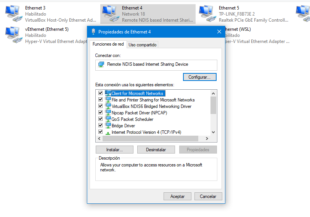The width and height of the screenshot is (310, 217).
Task: Click the File and Printer Sharing icon
Action: pyautogui.click(x=108, y=100)
